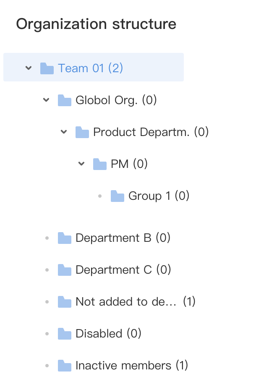Select Group 1 (0) item
Viewport: 256px width, 382px height.
coord(159,196)
